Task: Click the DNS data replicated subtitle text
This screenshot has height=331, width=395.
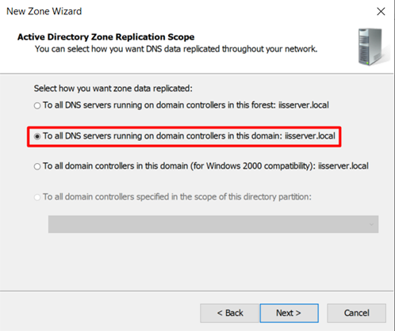Action: point(176,49)
